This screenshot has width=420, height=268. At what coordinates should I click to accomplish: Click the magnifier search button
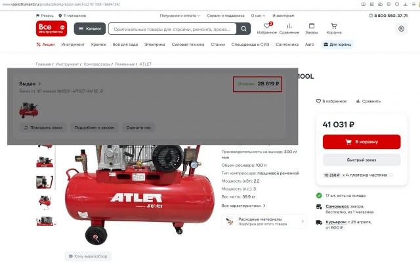(243, 29)
